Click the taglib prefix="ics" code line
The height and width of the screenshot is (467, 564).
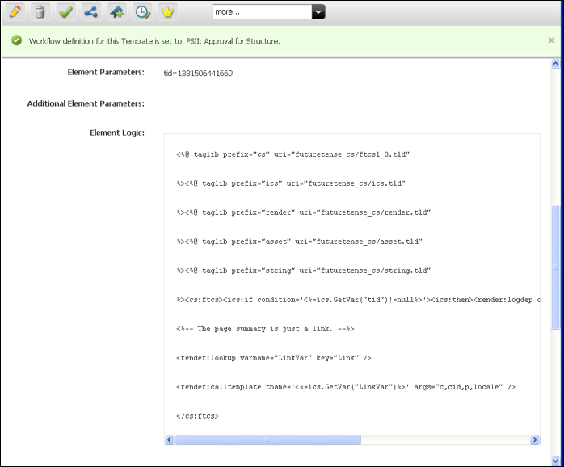click(291, 183)
